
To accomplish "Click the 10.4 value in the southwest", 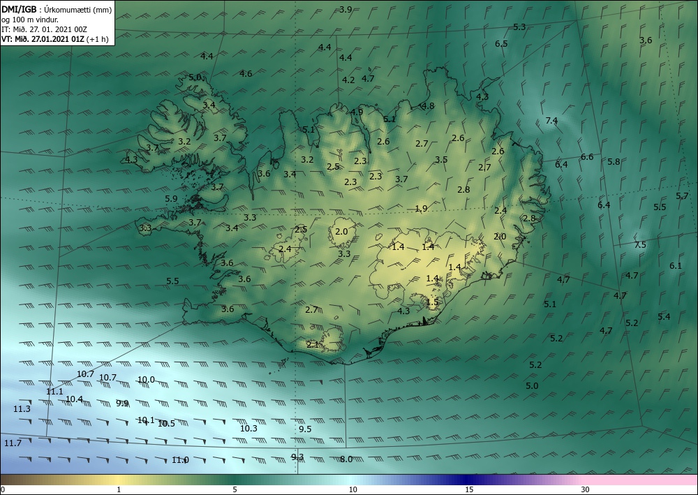I will point(75,399).
